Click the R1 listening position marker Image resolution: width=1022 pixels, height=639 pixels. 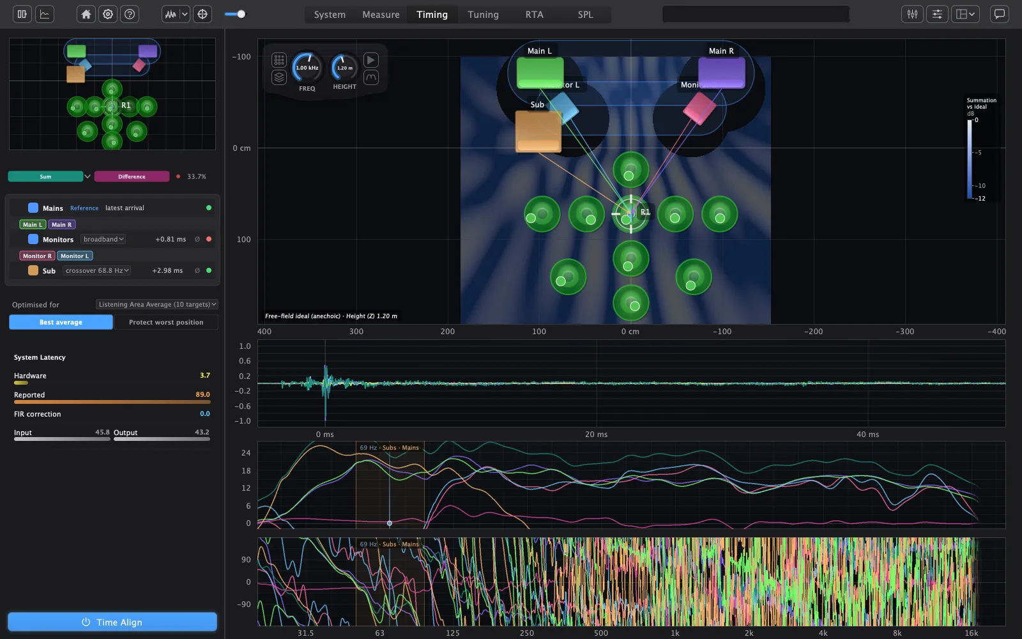(630, 213)
